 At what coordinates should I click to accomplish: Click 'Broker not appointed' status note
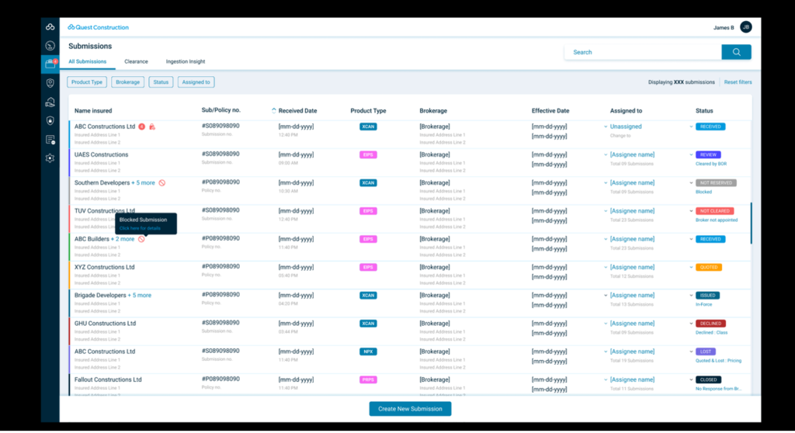click(x=717, y=220)
